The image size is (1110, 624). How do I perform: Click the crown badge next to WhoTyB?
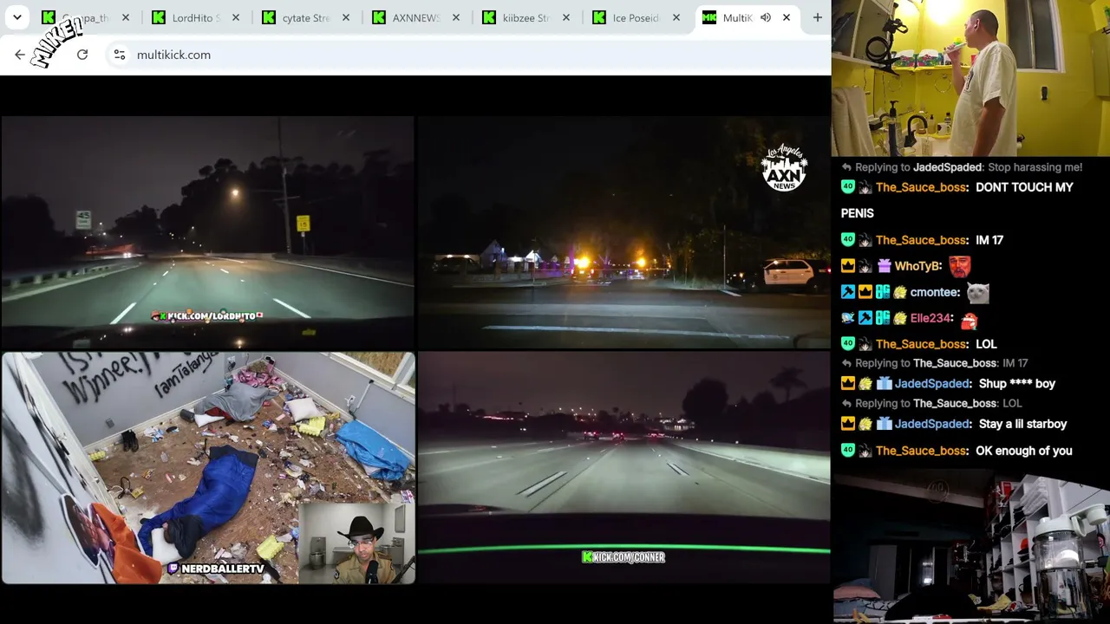tap(848, 266)
